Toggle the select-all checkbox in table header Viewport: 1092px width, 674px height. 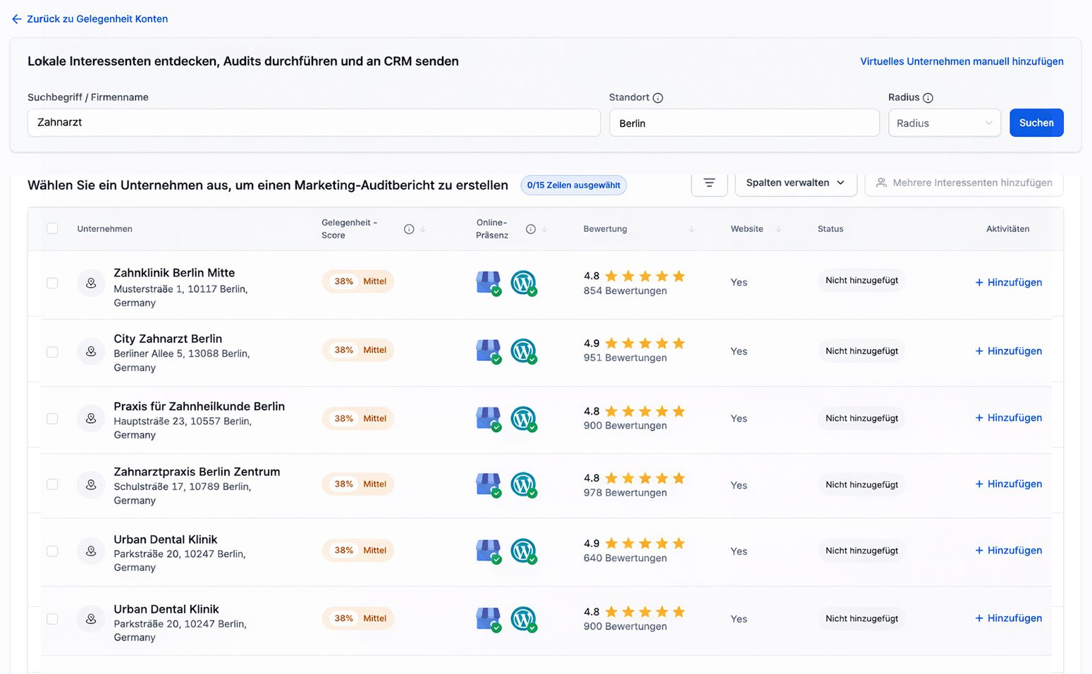coord(52,228)
